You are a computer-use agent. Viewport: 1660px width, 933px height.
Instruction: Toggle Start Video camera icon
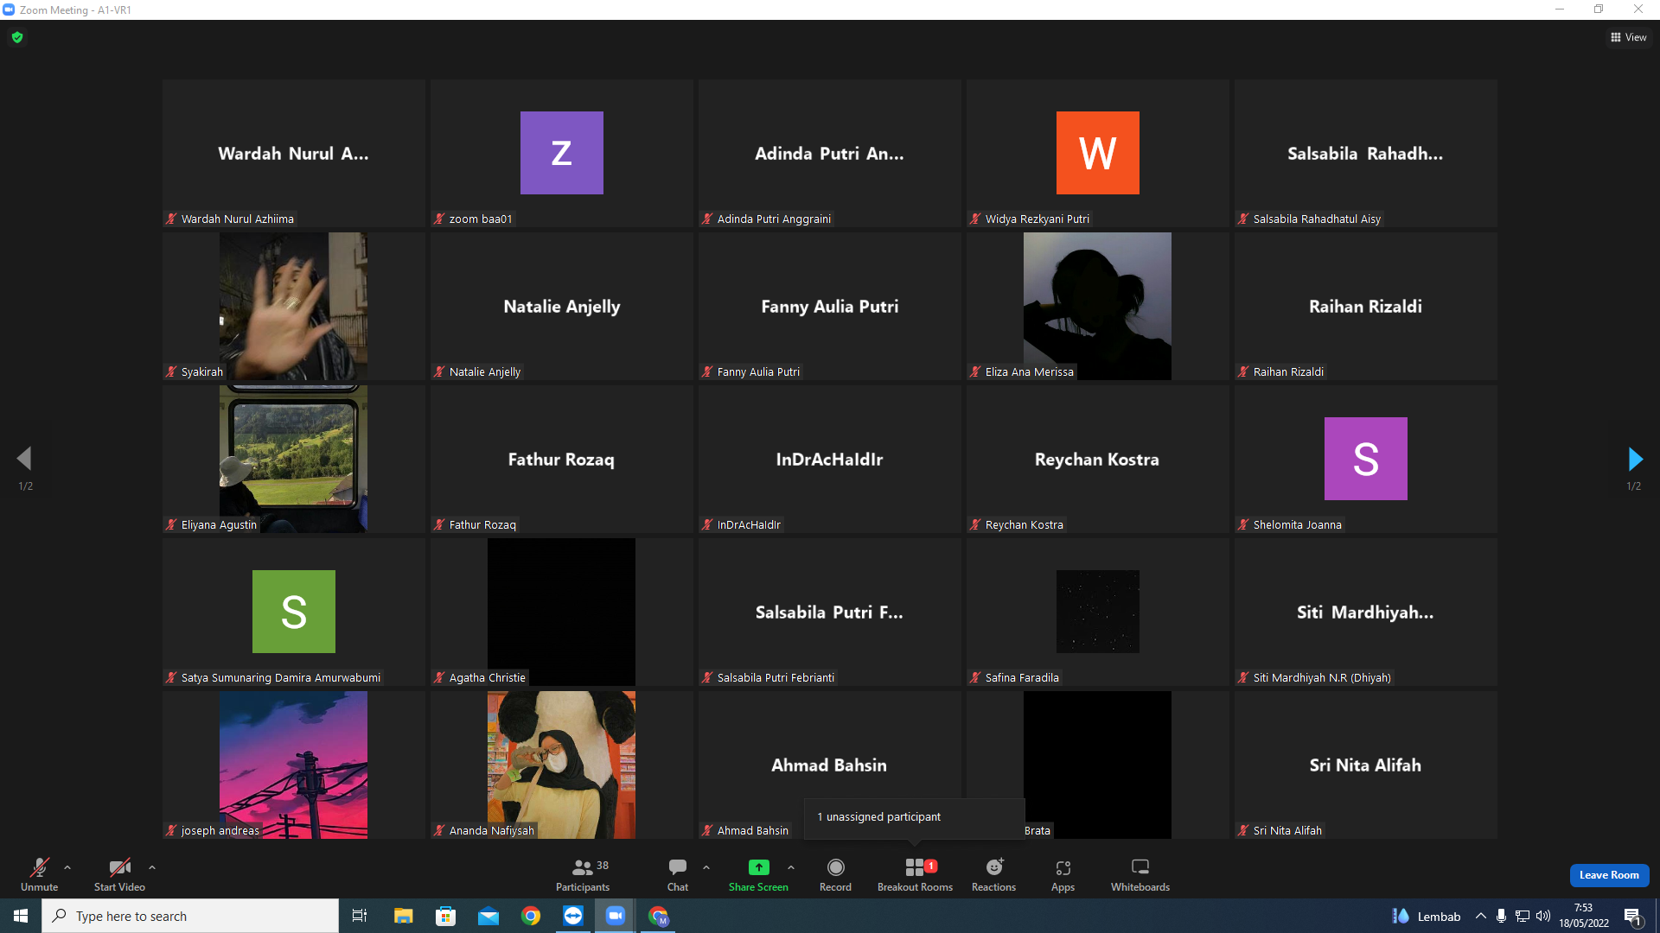(119, 866)
